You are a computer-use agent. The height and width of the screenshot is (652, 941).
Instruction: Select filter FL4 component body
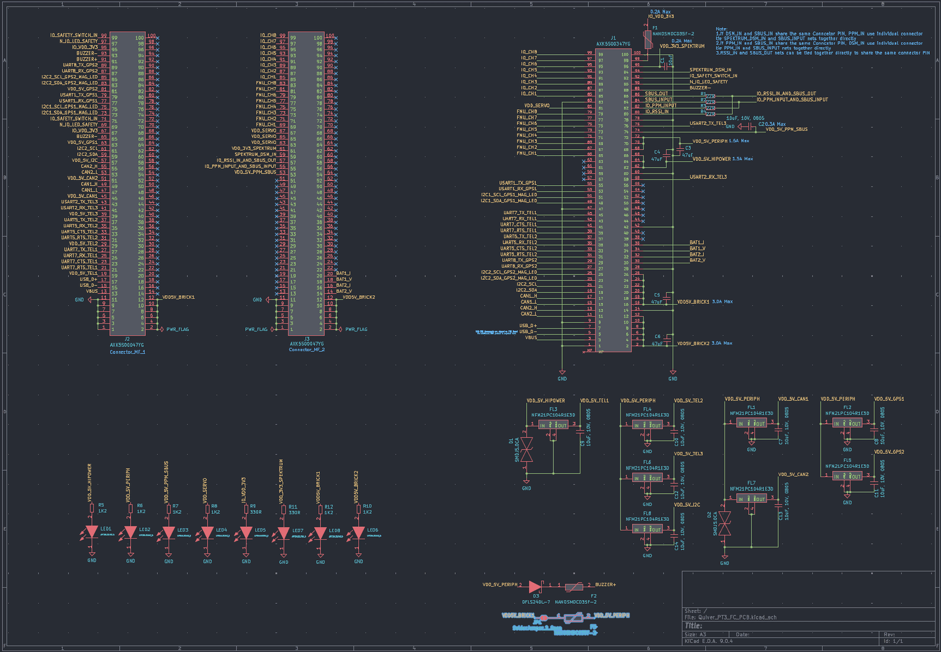648,424
